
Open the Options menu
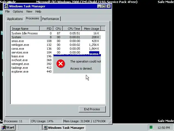point(18,11)
